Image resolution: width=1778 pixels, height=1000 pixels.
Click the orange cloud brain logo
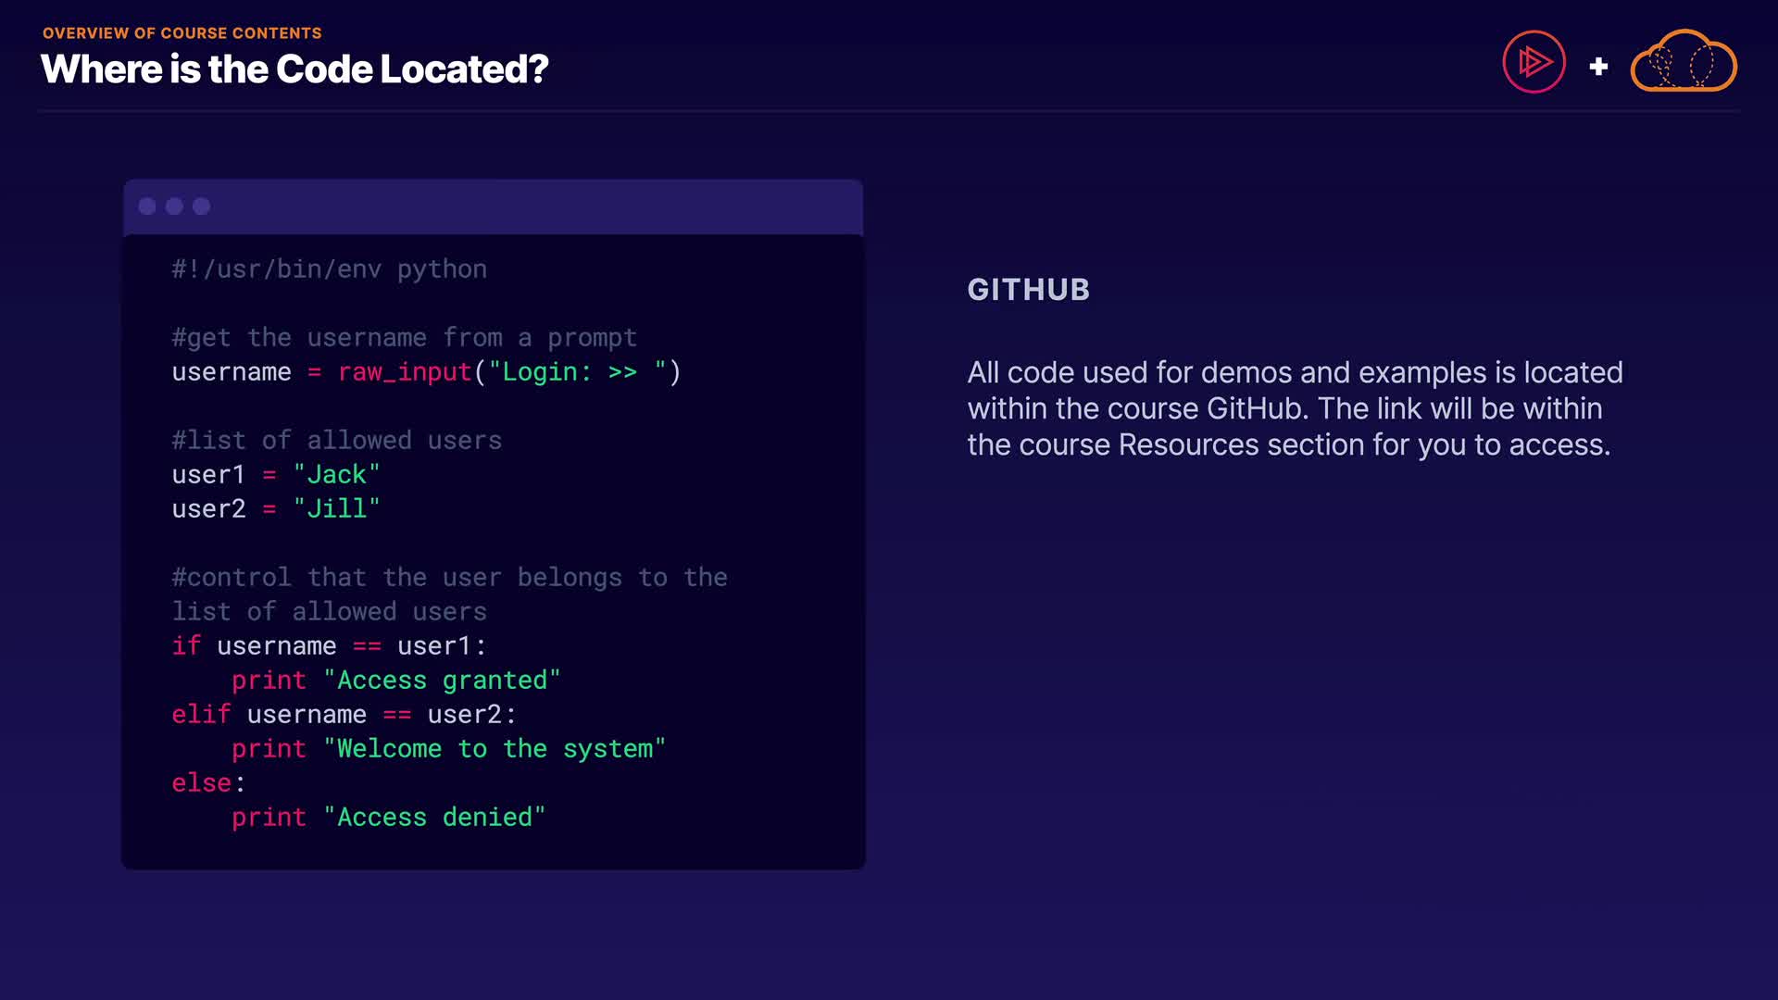[x=1684, y=62]
